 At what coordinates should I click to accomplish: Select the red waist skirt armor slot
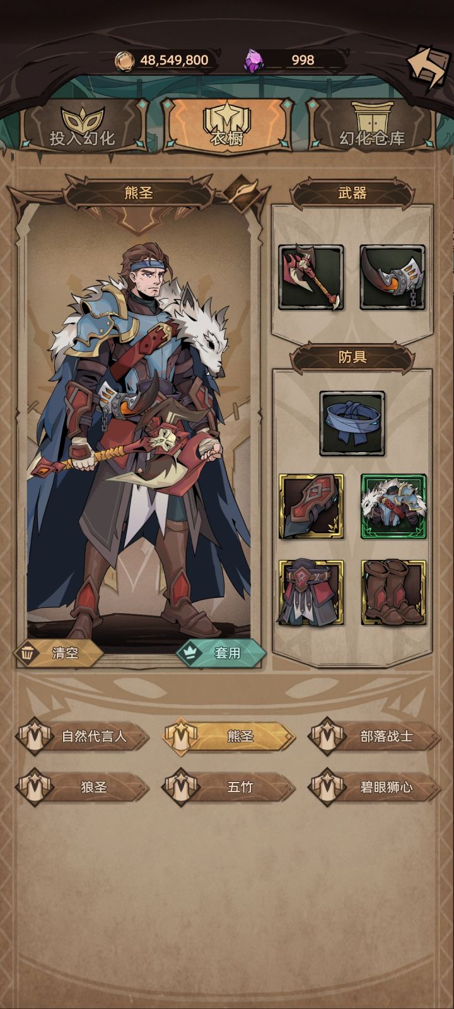point(311,592)
